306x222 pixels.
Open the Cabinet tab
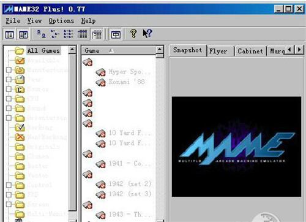pos(250,51)
